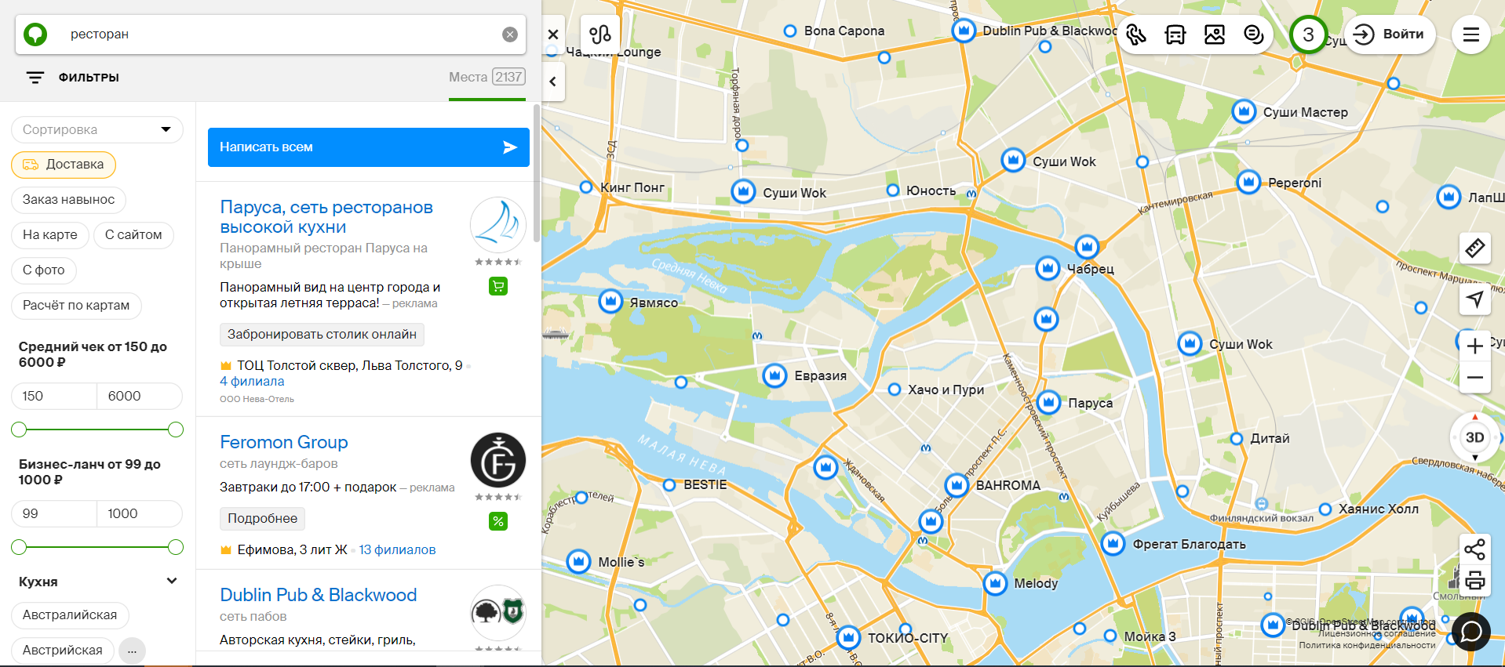Toggle the С фото filter chip
1505x667 pixels.
[x=44, y=270]
